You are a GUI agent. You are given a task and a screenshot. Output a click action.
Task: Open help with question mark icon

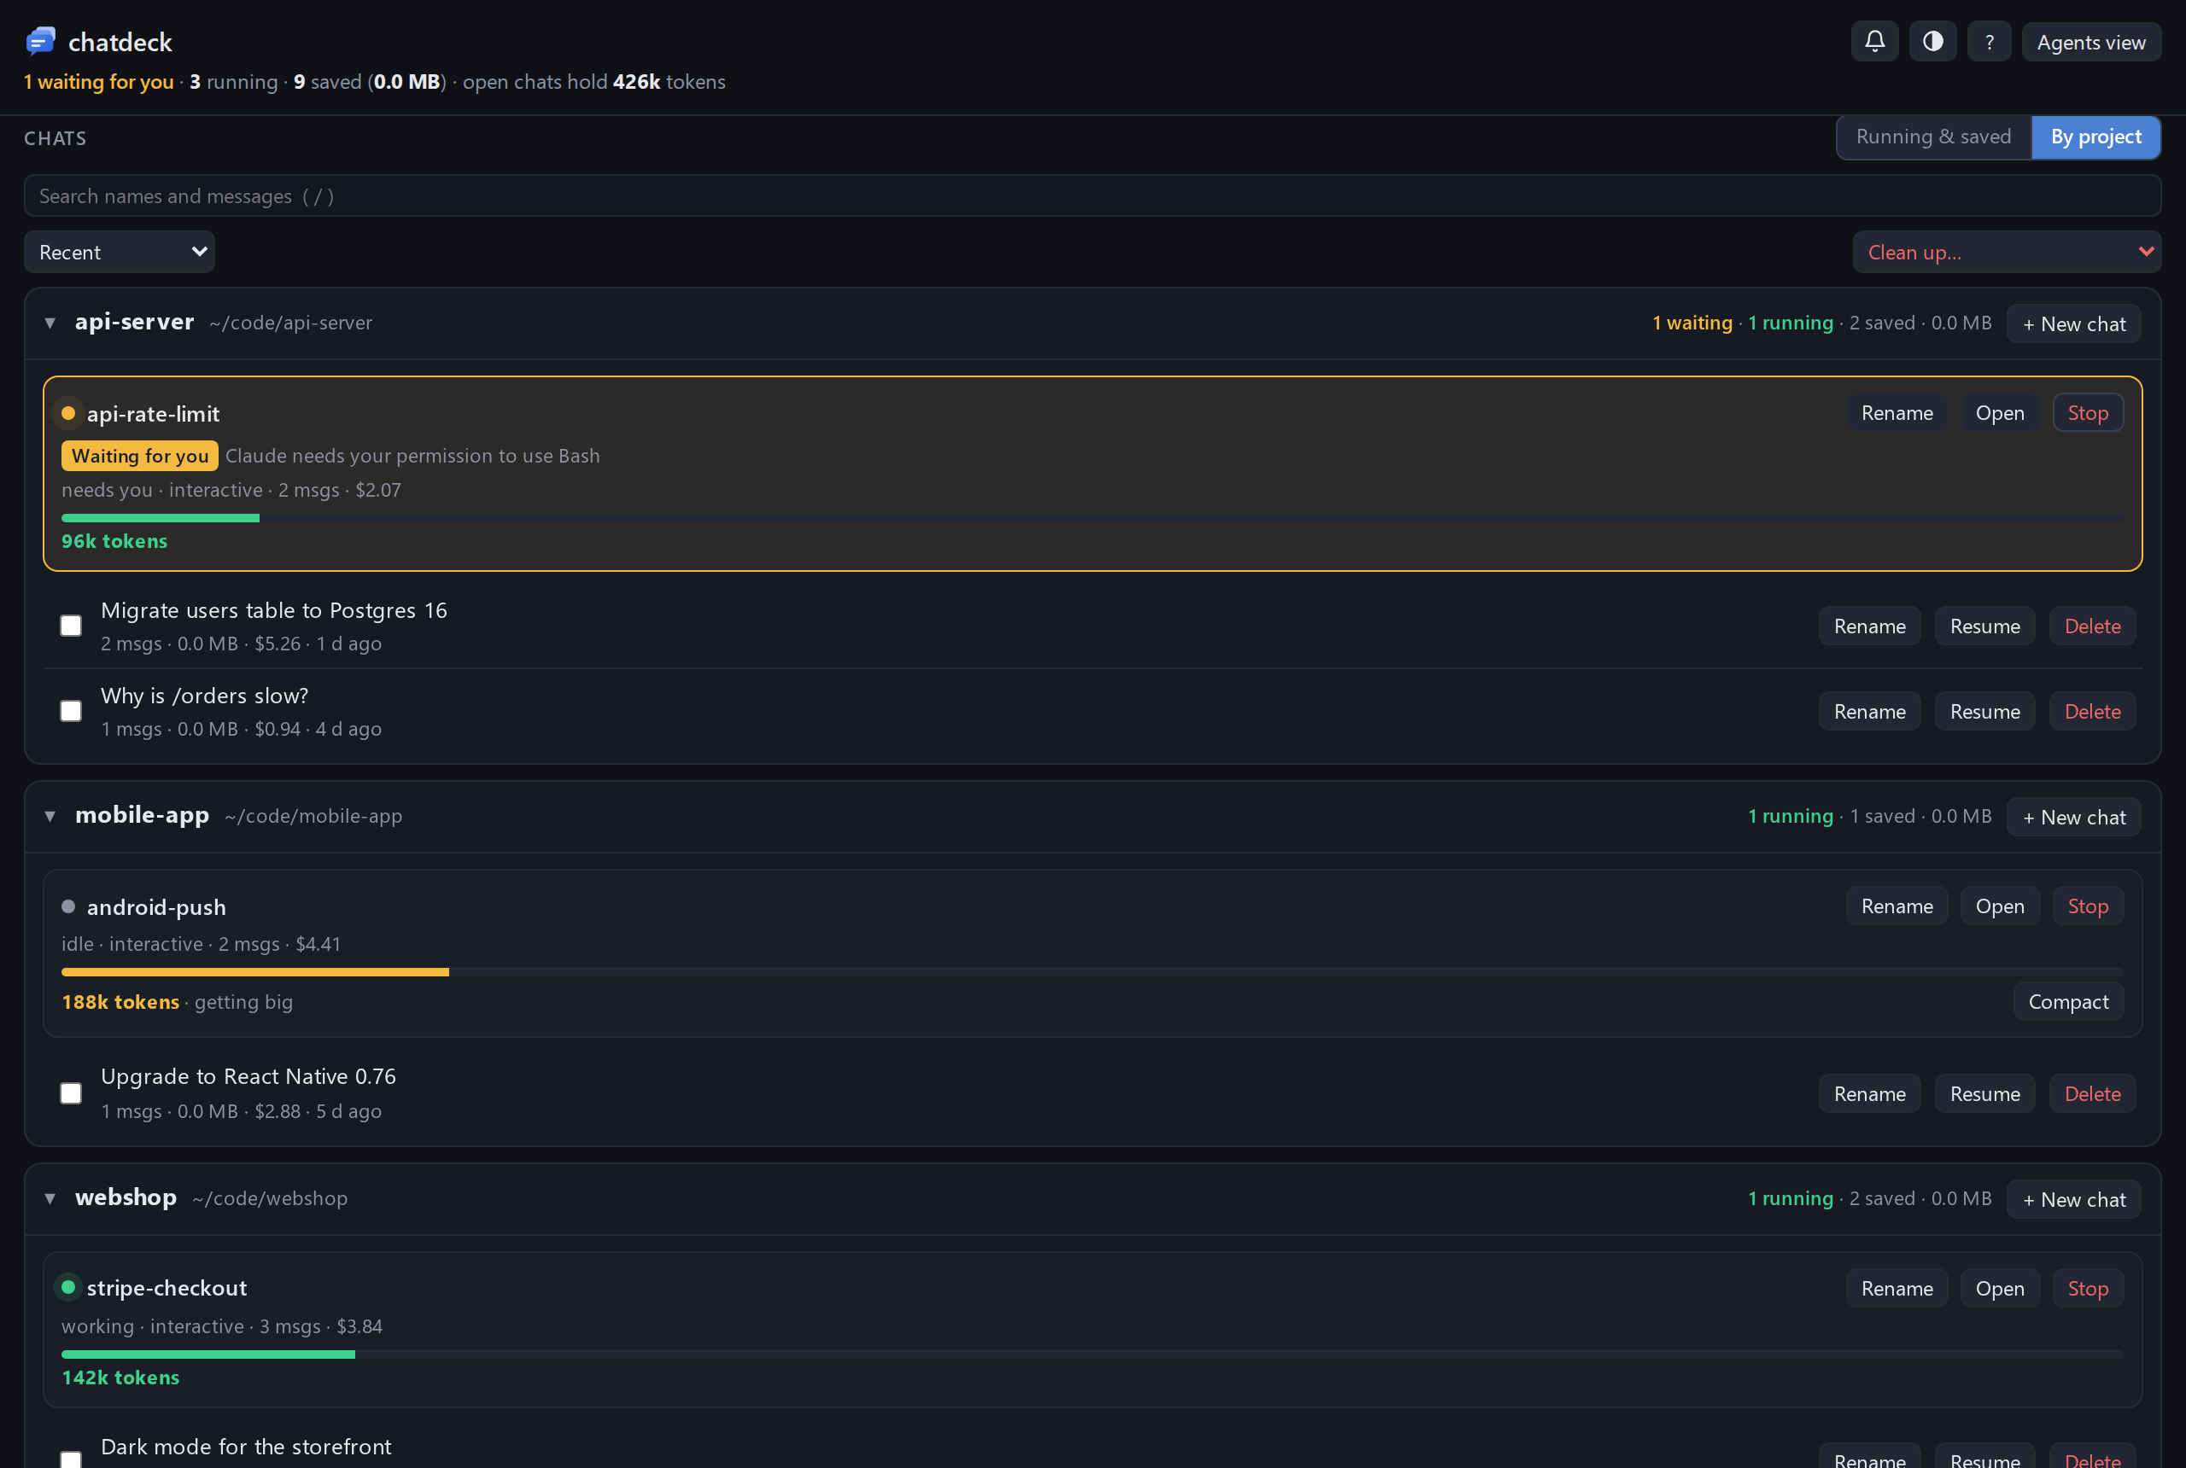point(1990,42)
